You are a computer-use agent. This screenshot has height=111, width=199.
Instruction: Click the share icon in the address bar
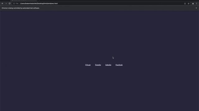185,3
